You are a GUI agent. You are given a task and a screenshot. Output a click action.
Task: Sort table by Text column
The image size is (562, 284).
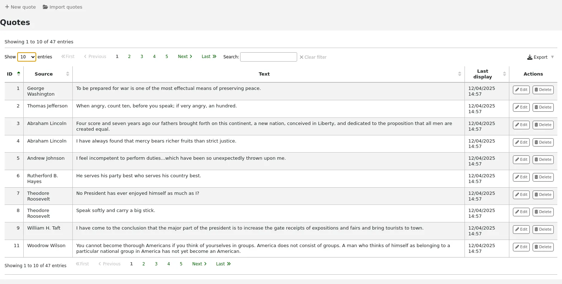[x=268, y=74]
